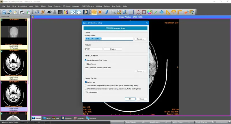Close the Sante DICOM Viewer Pro dialog
This screenshot has height=124, width=231.
[147, 23]
